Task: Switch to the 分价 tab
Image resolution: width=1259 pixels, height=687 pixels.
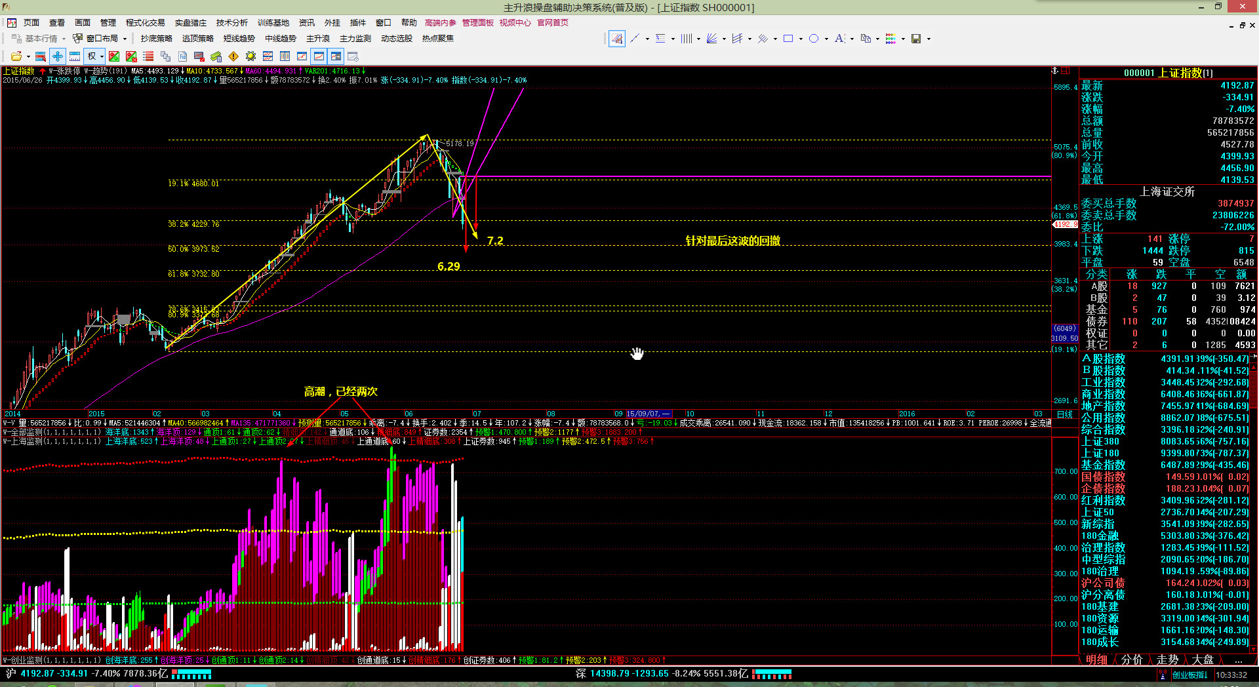Action: click(x=1132, y=659)
